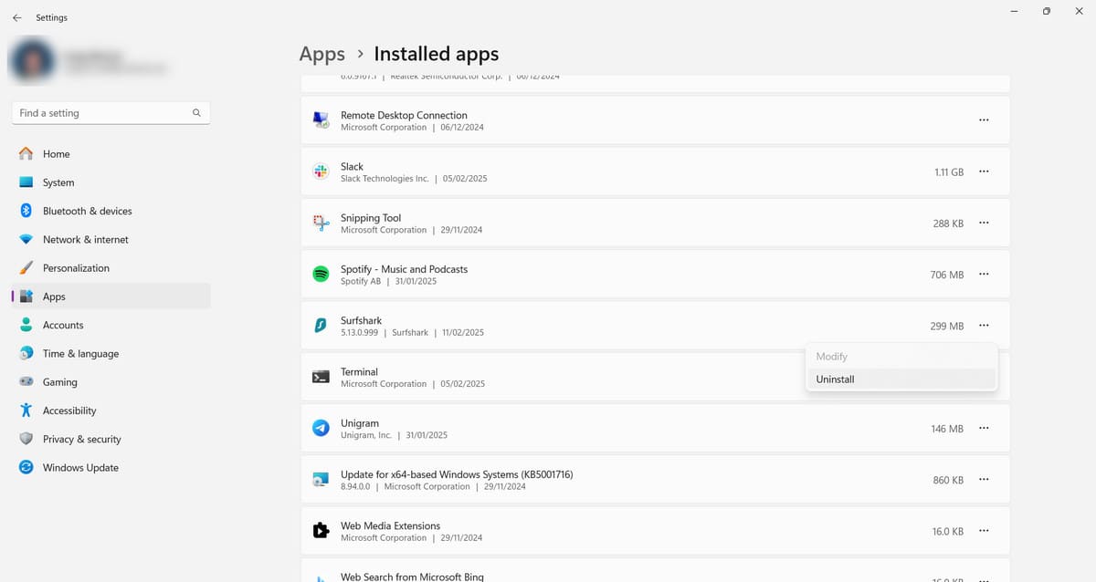
Task: Click the KB5001716 size 860 KB
Action: (948, 479)
